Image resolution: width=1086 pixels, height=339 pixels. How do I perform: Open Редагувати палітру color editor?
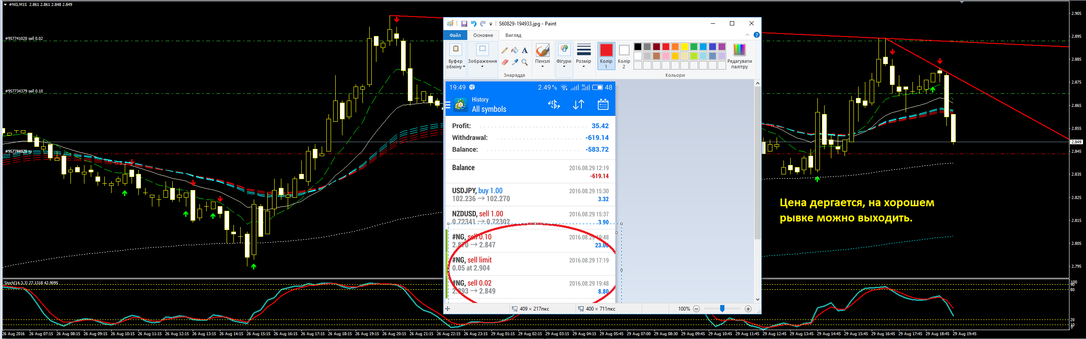coord(739,56)
